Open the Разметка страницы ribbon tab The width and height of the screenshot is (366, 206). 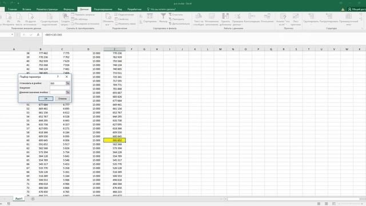(x=47, y=9)
